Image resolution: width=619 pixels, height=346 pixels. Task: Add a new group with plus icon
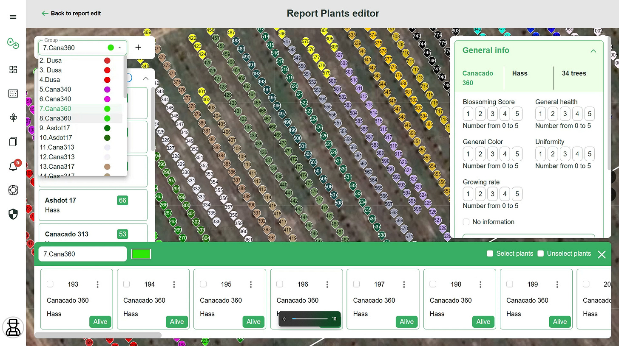coord(138,47)
